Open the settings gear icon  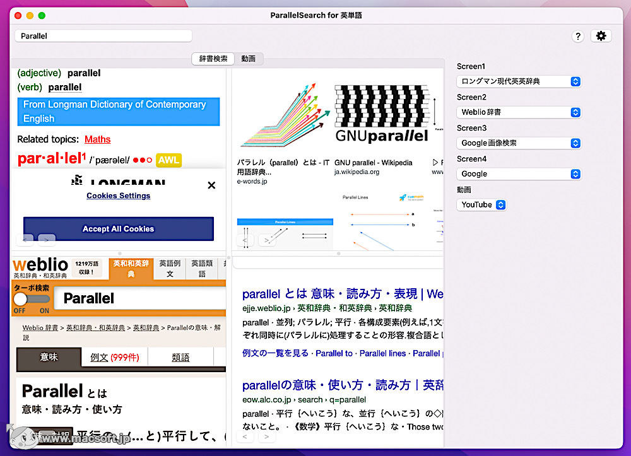click(x=601, y=36)
